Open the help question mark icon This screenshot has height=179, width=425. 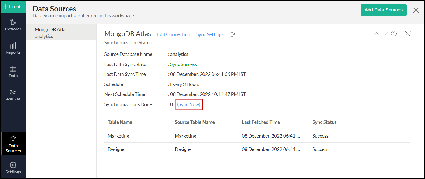tap(394, 34)
